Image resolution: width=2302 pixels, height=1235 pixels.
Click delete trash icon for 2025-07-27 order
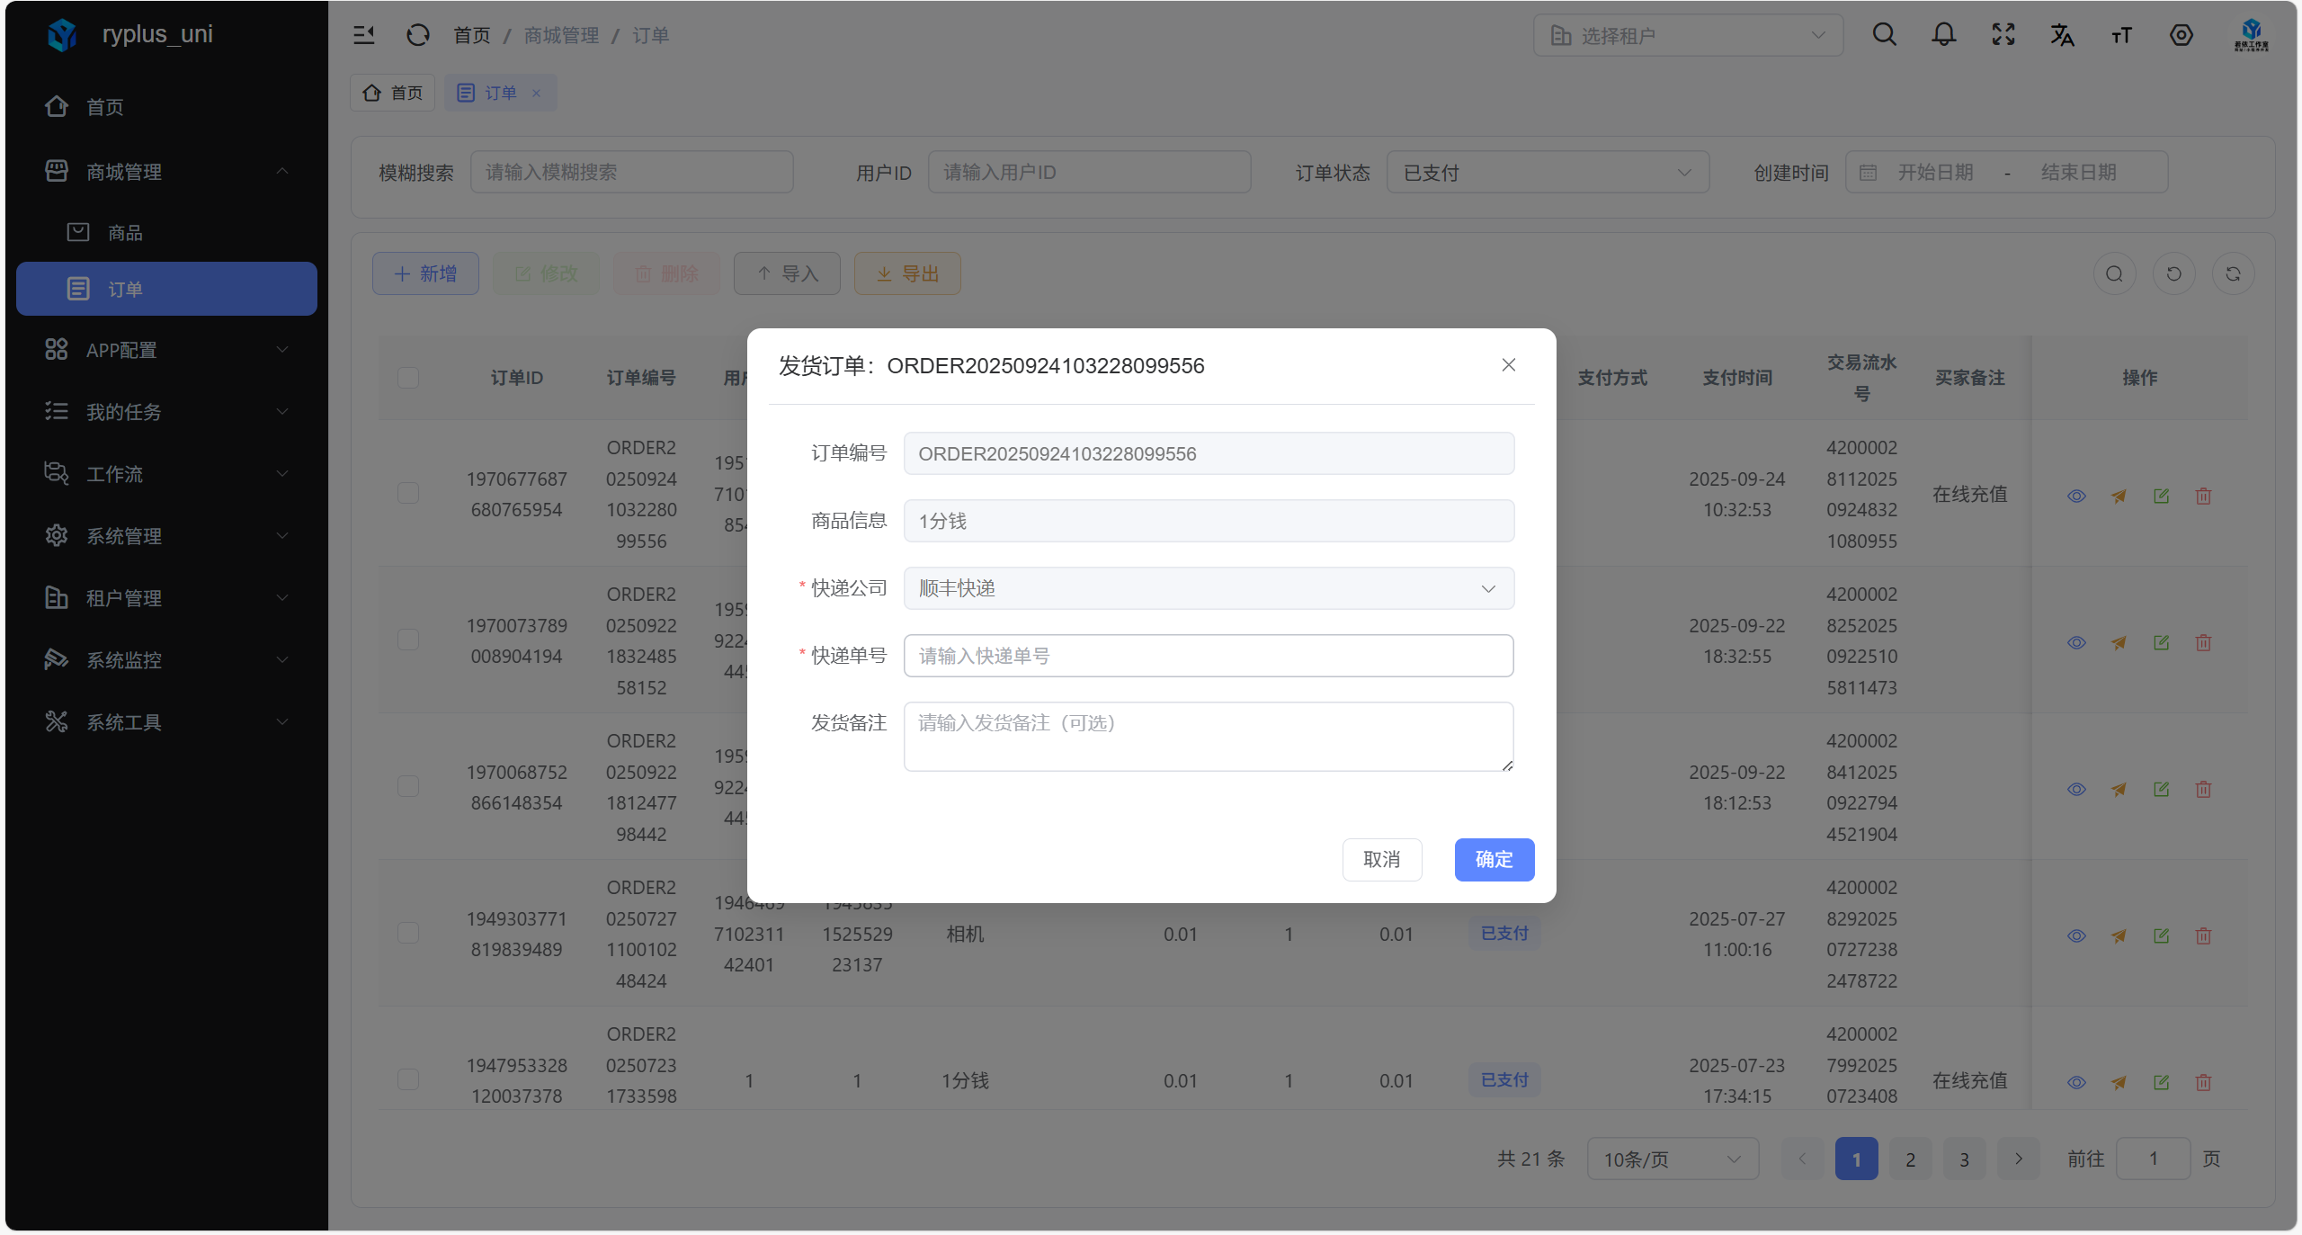pos(2203,936)
